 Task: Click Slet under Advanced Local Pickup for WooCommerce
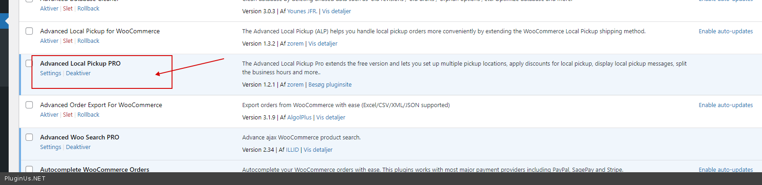[x=68, y=41]
